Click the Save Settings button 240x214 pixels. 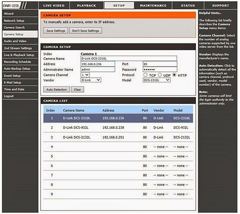tap(56, 31)
